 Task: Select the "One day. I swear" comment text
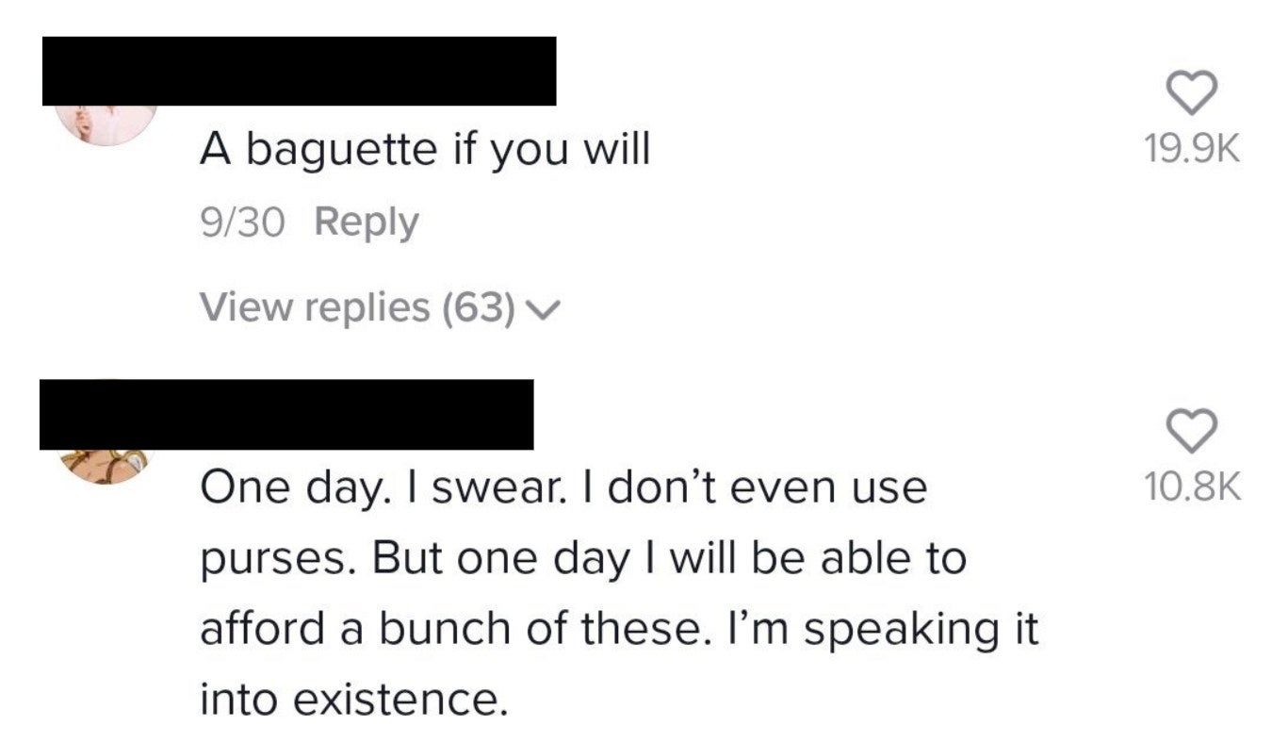coord(619,594)
